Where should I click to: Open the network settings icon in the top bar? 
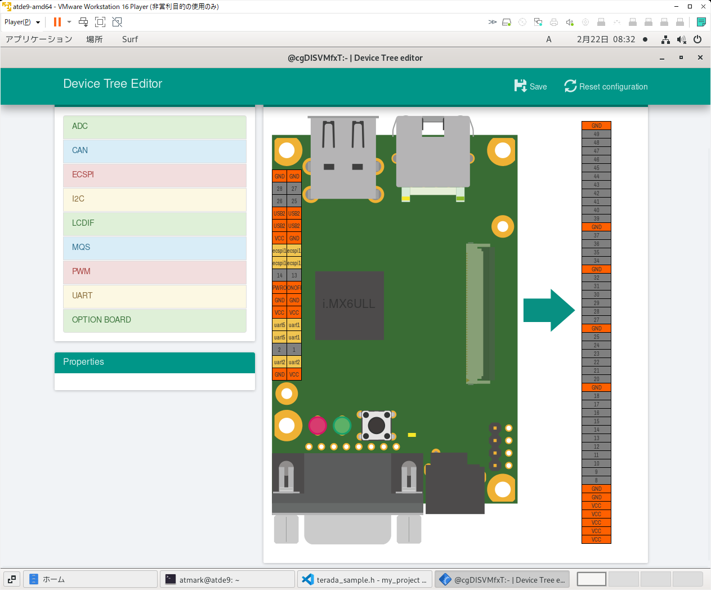(x=665, y=39)
